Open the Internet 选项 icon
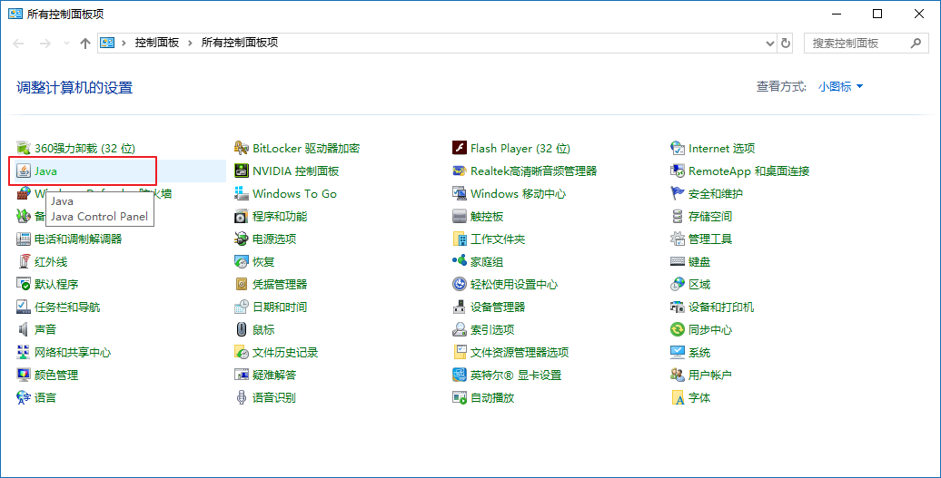This screenshot has height=478, width=941. click(678, 149)
